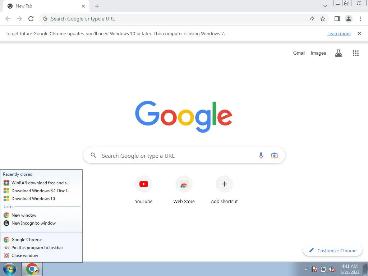This screenshot has width=368, height=276.
Task: Open Search Labs flask icon
Action: click(339, 53)
